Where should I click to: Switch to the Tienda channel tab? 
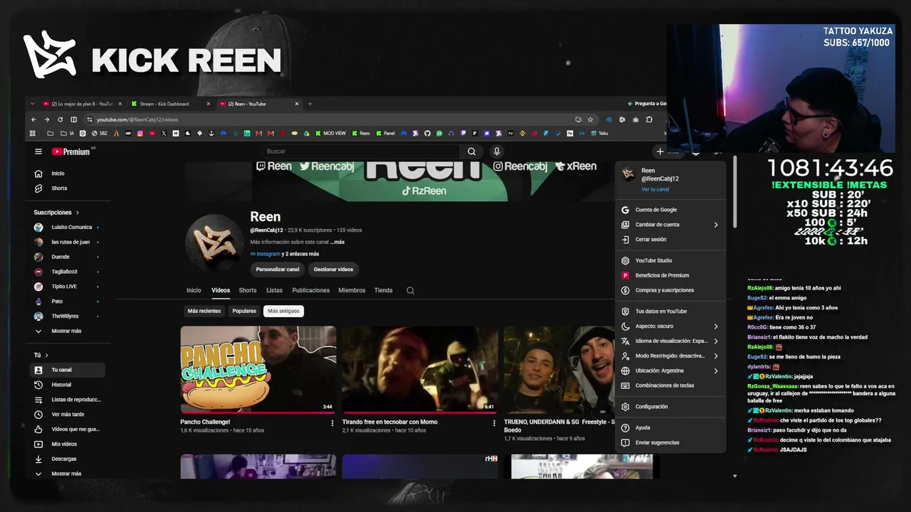coord(384,290)
